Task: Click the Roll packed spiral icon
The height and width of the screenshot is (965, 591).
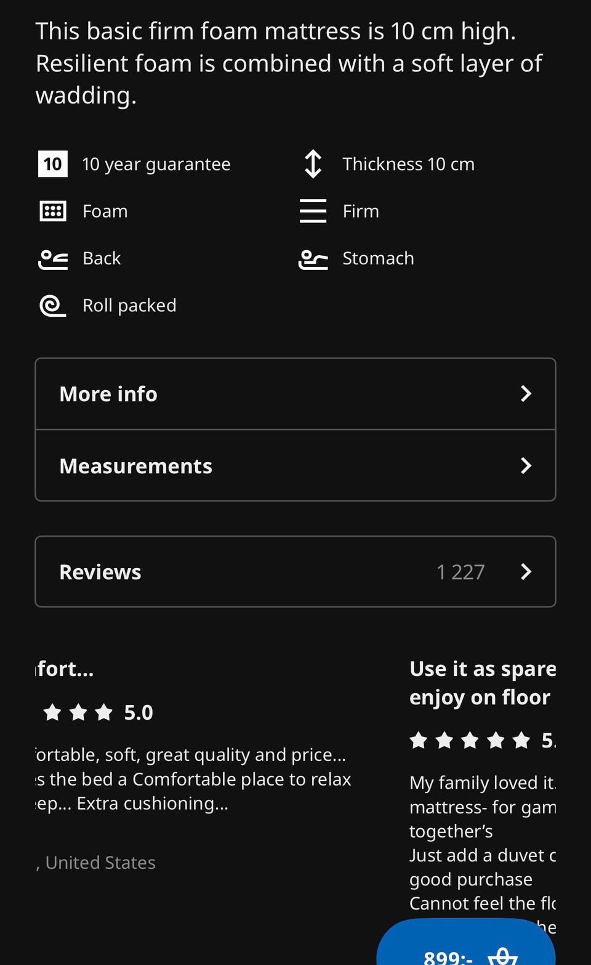Action: 53,306
